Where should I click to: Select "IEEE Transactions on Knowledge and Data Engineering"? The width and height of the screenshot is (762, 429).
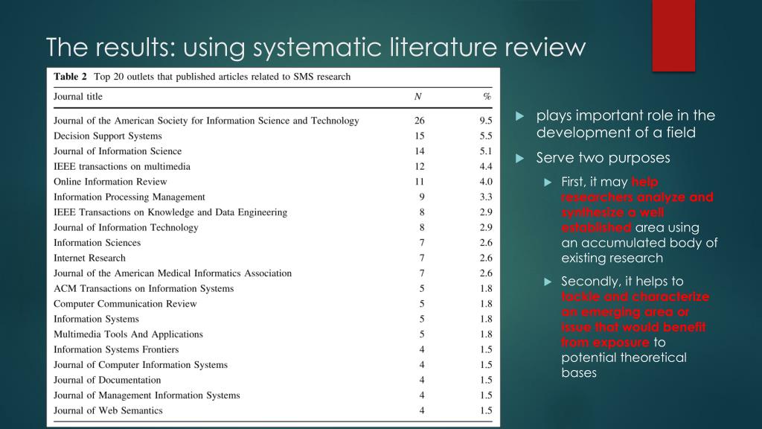tap(170, 212)
